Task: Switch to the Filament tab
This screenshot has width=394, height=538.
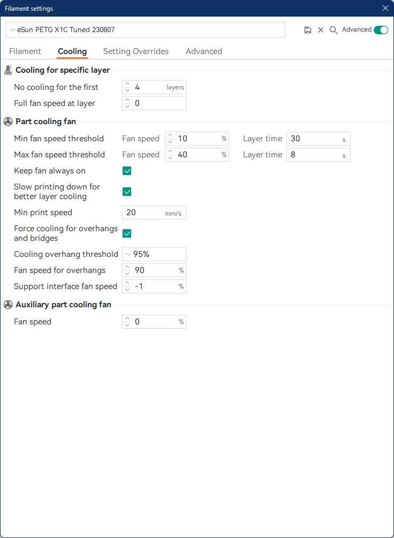Action: [25, 51]
